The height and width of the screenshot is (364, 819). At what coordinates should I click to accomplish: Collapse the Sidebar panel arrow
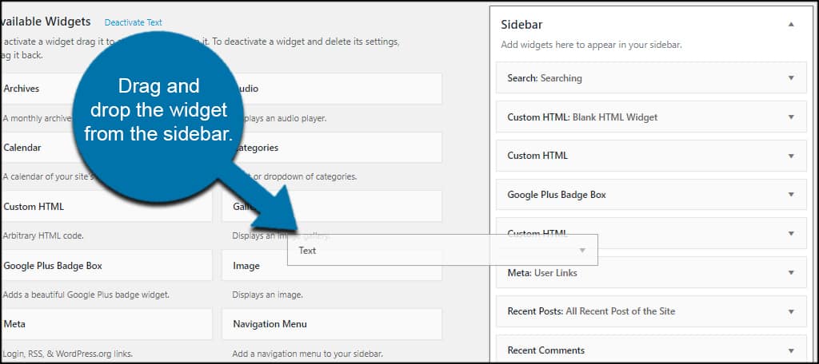[x=791, y=25]
